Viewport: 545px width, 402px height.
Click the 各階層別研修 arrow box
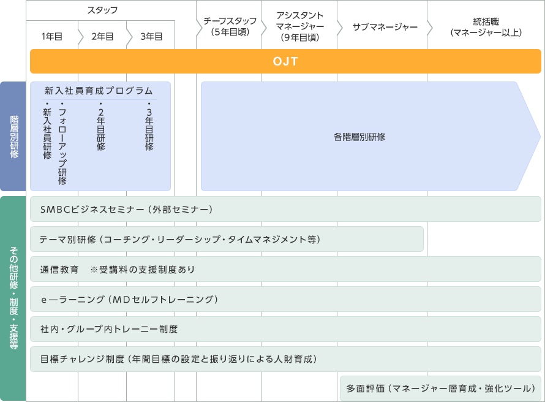tap(360, 137)
